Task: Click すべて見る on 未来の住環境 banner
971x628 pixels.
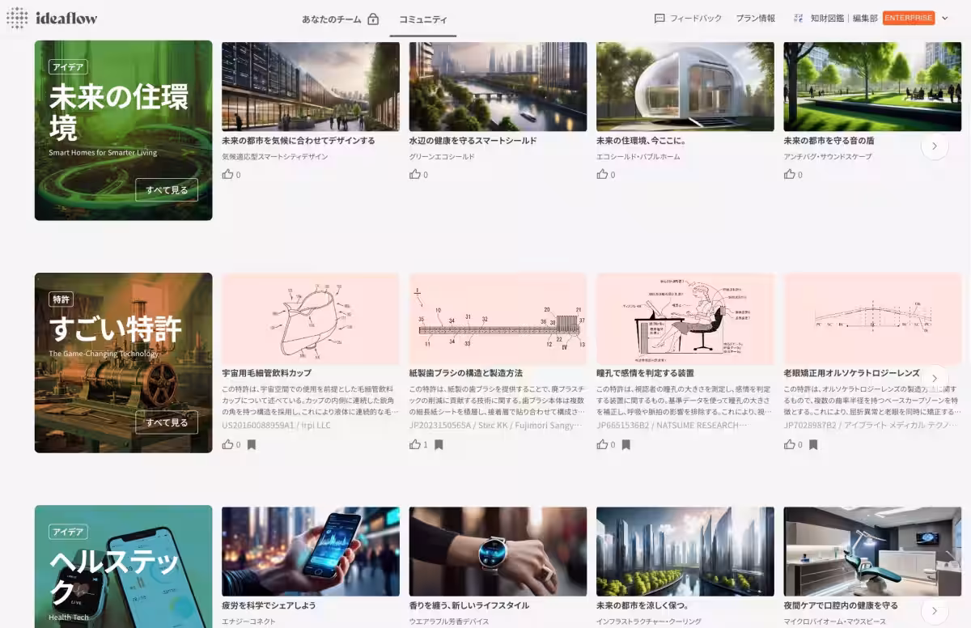Action: click(166, 189)
